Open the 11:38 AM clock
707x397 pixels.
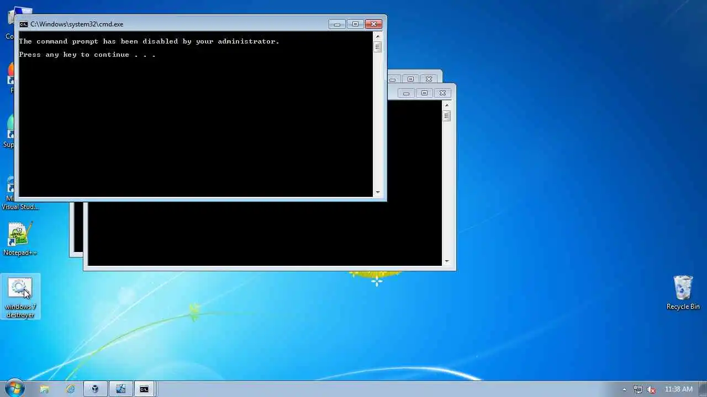pos(679,389)
